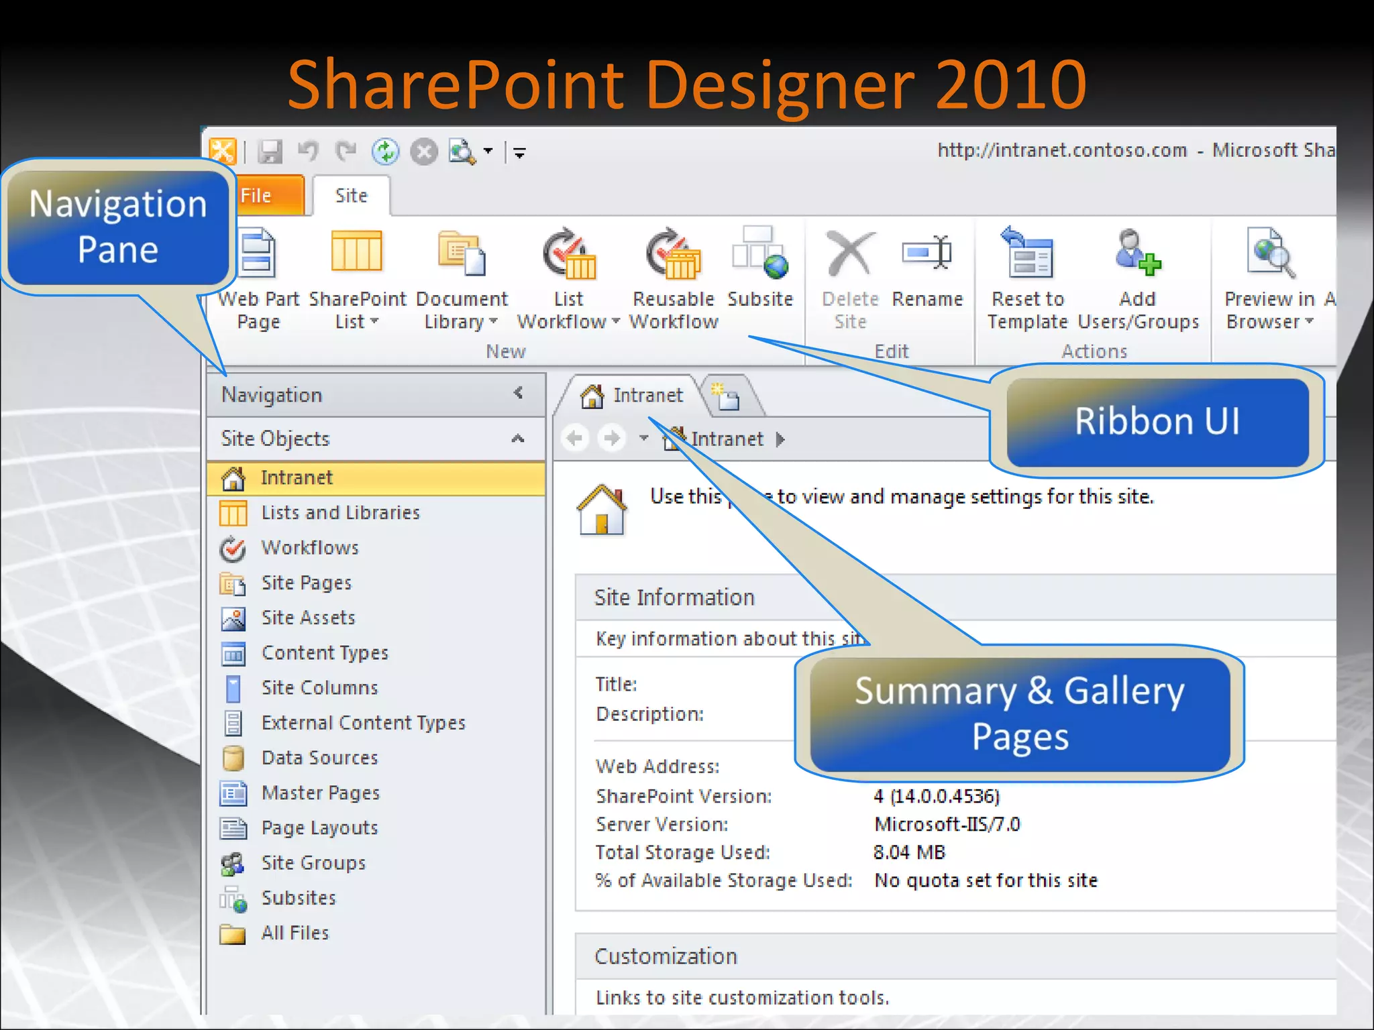Click the new tab icon
This screenshot has width=1374, height=1030.
click(x=726, y=396)
